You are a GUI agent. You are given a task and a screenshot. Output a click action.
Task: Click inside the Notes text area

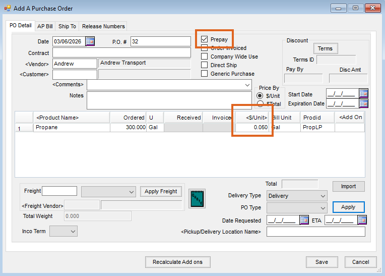click(169, 100)
